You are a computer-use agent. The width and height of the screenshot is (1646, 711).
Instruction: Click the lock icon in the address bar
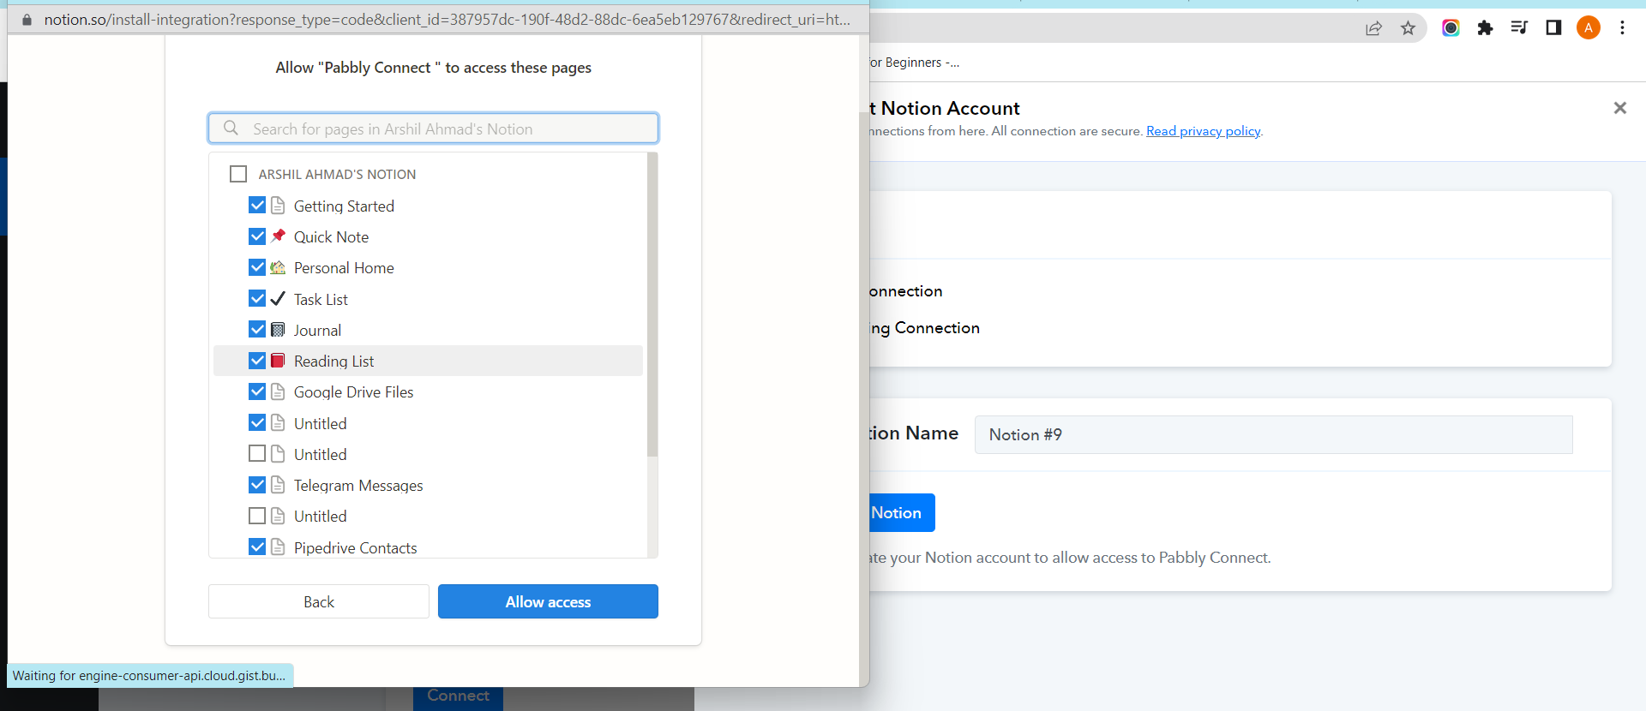pyautogui.click(x=27, y=20)
